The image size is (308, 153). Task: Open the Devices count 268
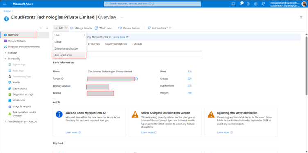click(189, 93)
